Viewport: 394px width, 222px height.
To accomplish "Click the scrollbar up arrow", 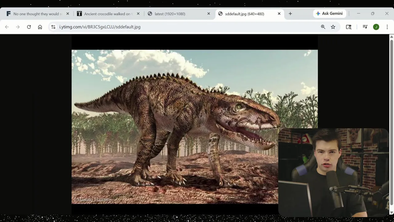I will point(392,37).
